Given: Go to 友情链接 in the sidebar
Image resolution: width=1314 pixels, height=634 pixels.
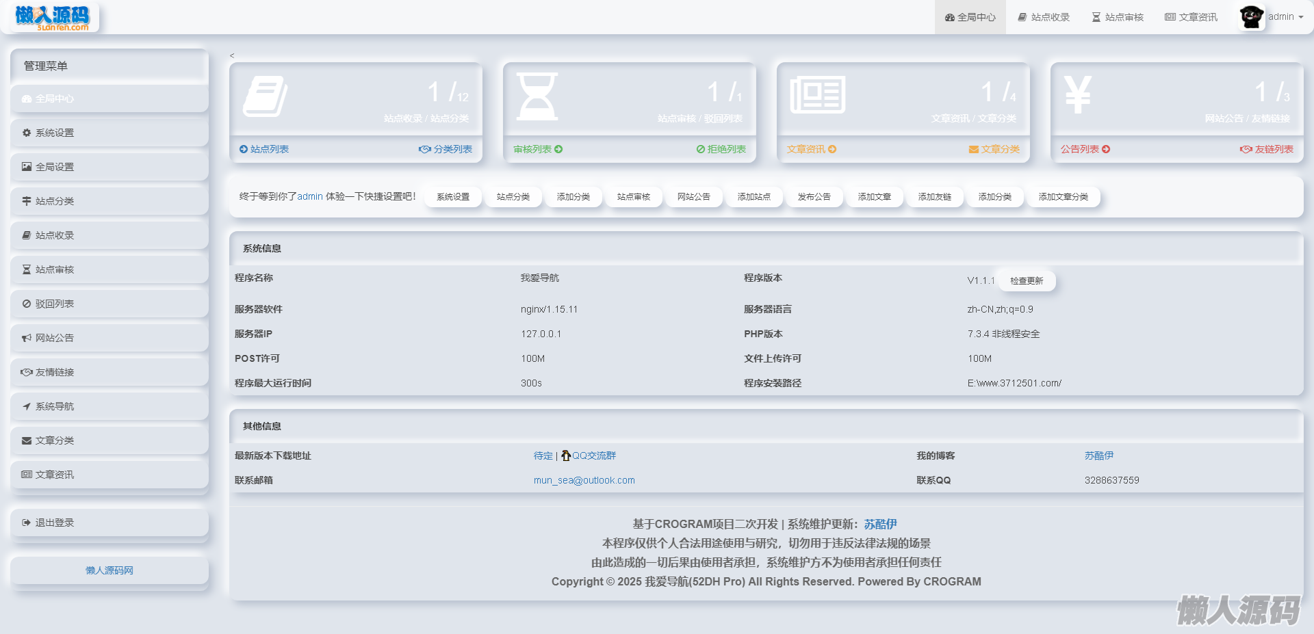Looking at the screenshot, I should [x=55, y=372].
